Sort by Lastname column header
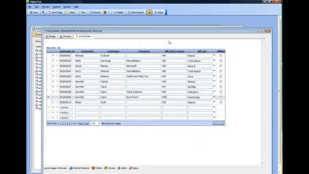This screenshot has height=174, width=309. coord(113,51)
